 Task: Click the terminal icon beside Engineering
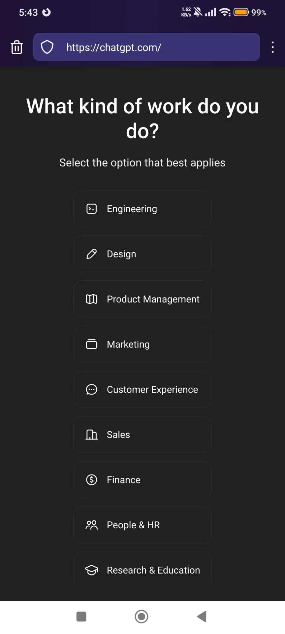coord(91,209)
